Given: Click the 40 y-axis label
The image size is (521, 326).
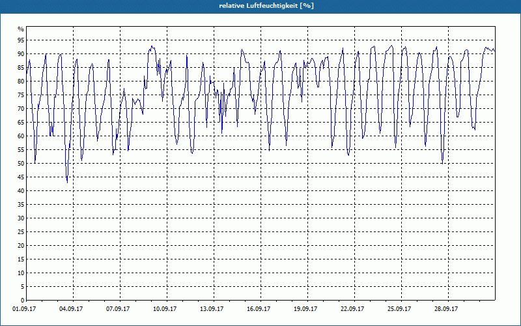Looking at the screenshot, I should (21, 190).
